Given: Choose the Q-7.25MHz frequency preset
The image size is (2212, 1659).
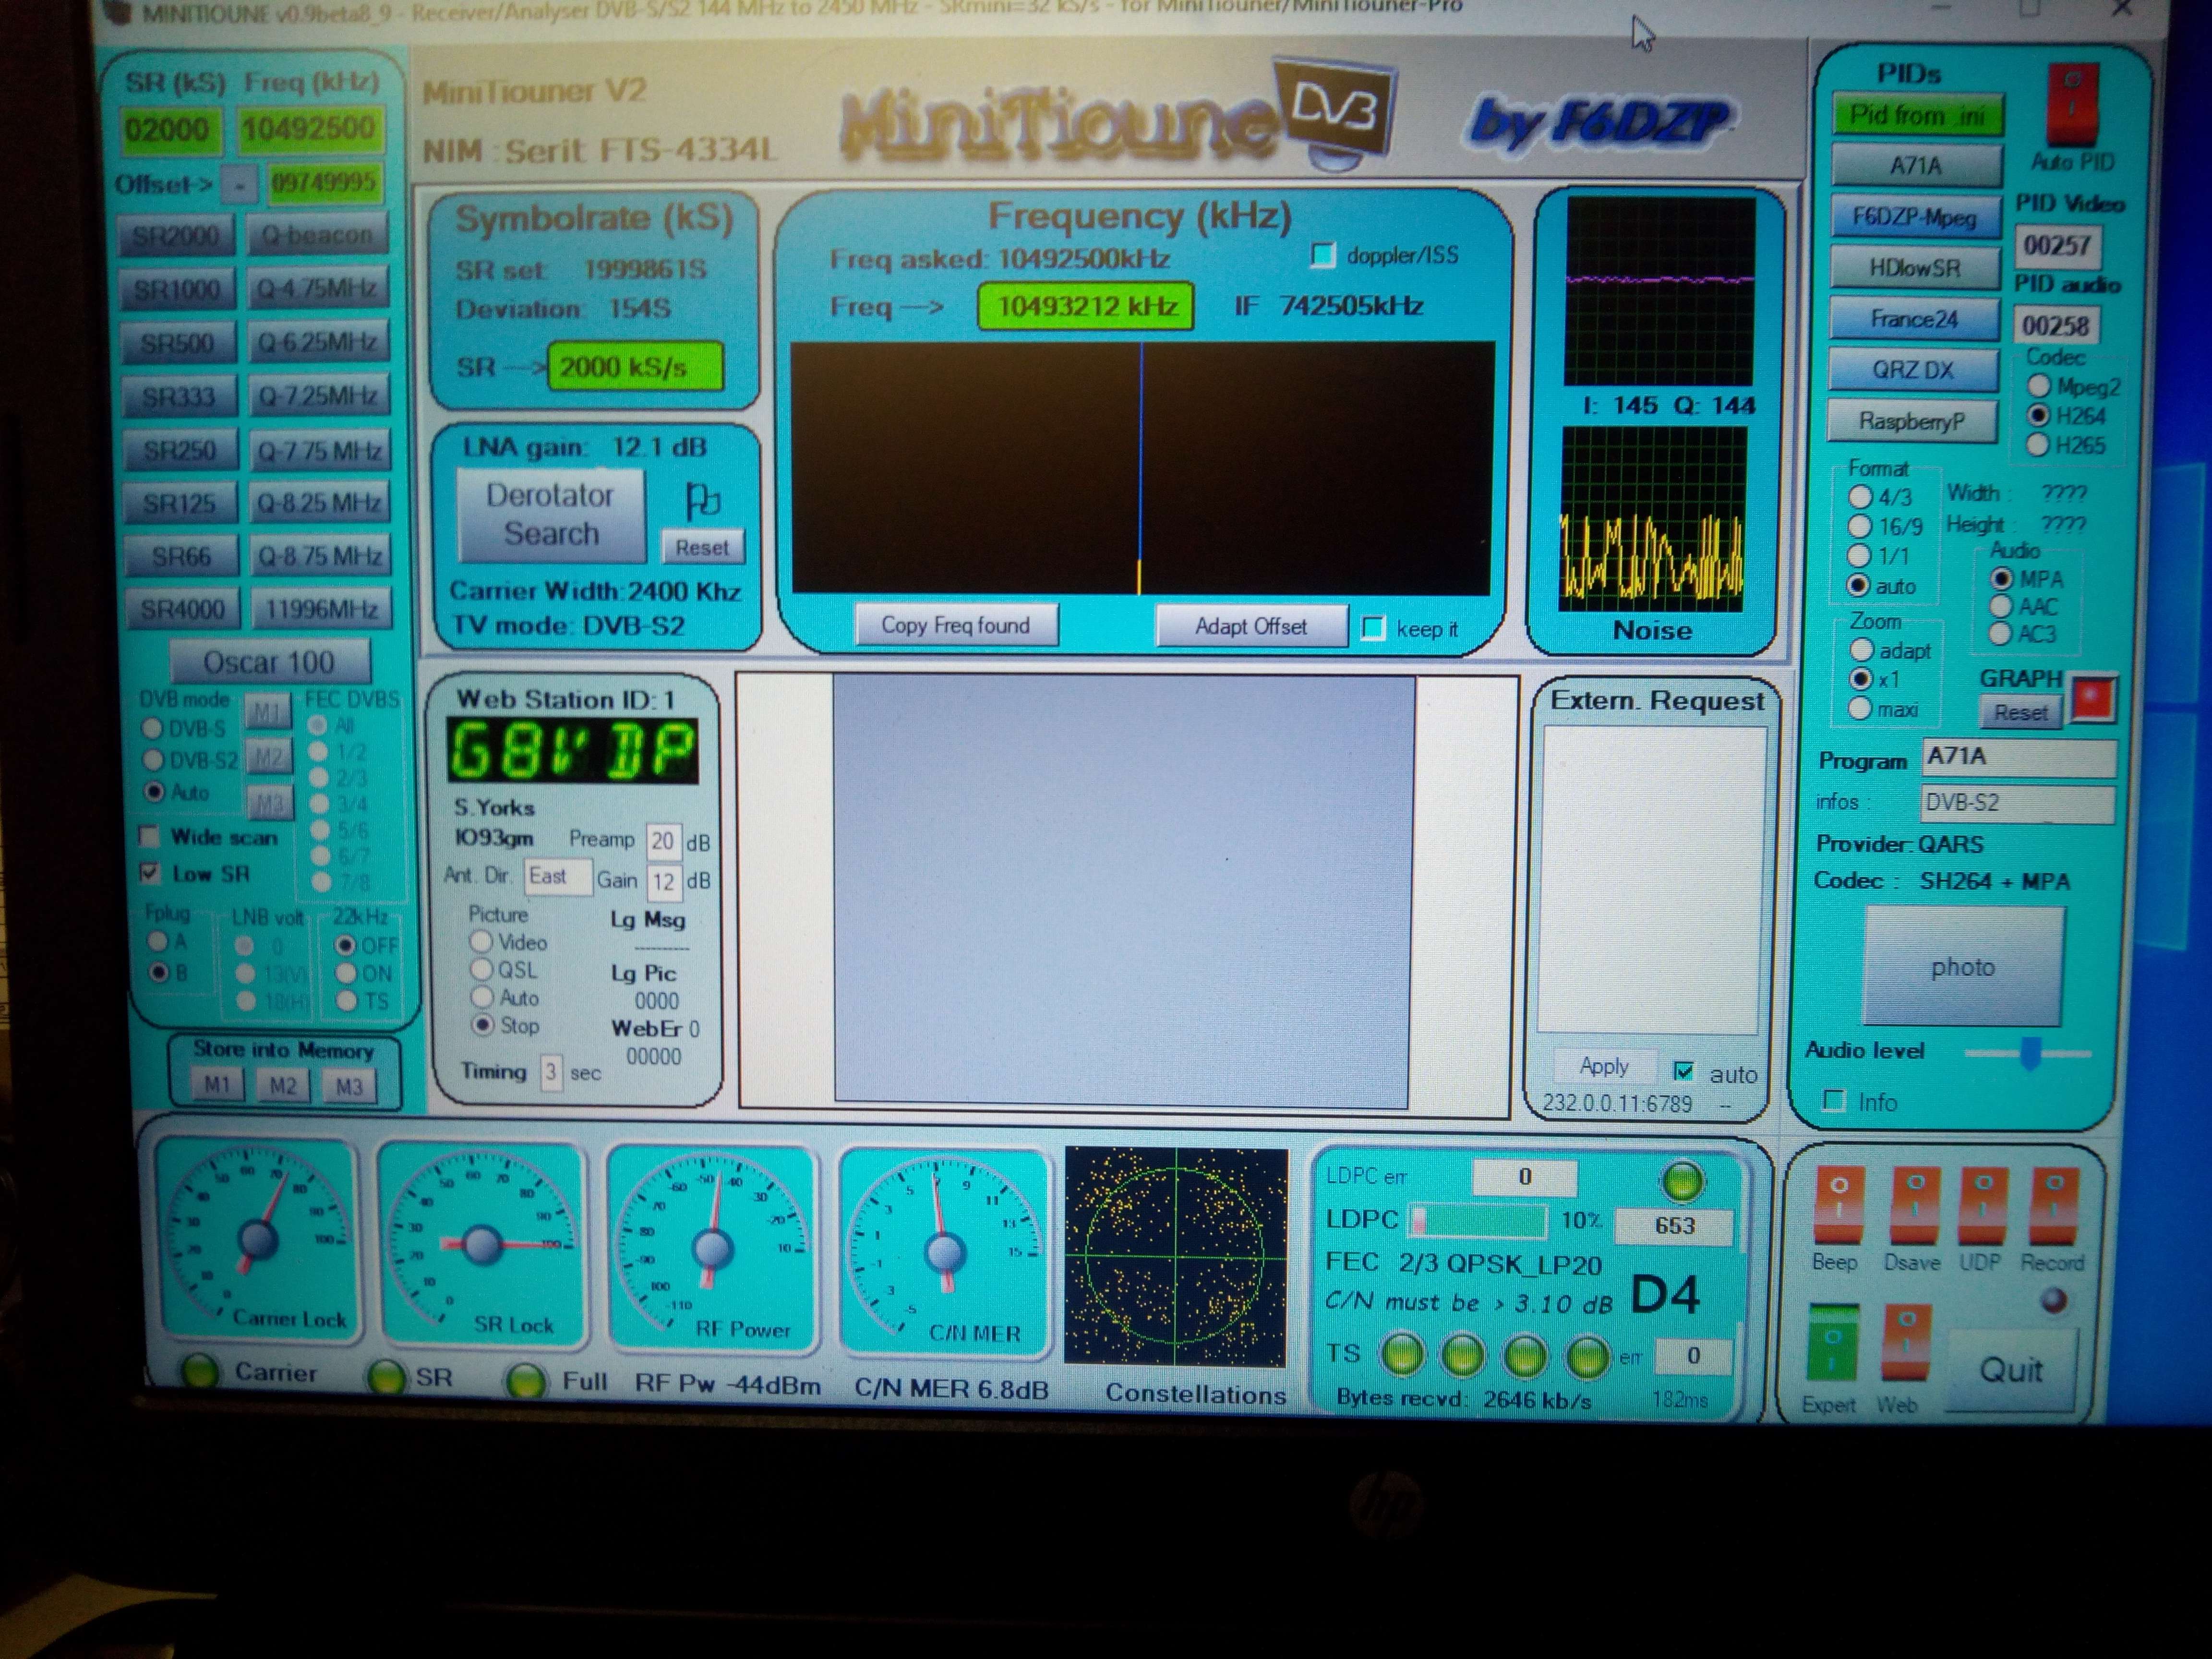Looking at the screenshot, I should click(x=319, y=396).
